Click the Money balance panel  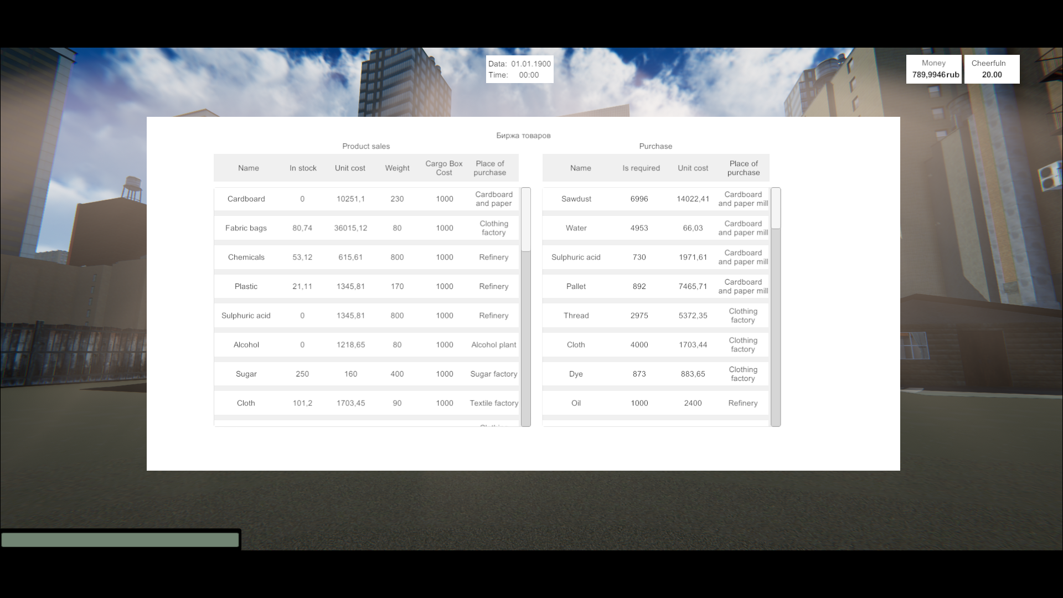point(935,69)
